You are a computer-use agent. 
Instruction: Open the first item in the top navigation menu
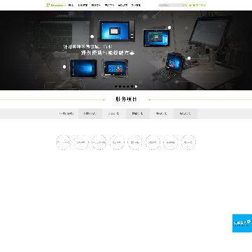(71, 5)
